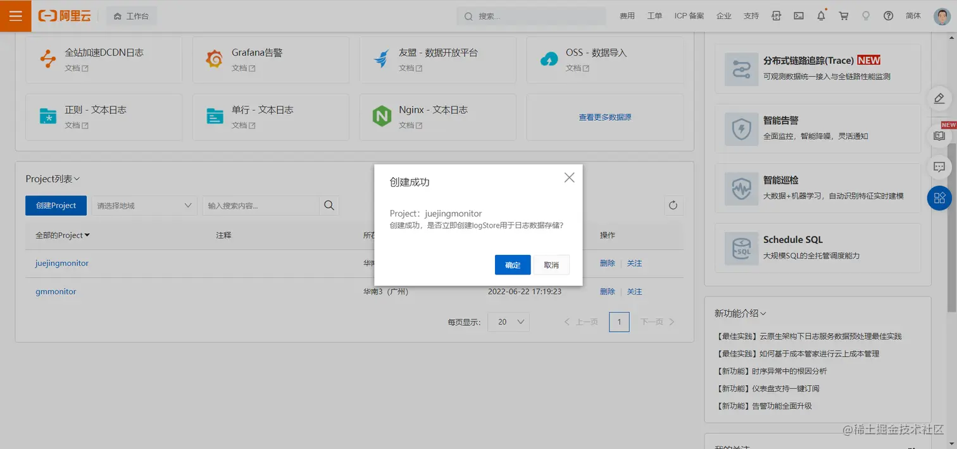The height and width of the screenshot is (449, 957).
Task: Select the OSS - 数据导入 cloud icon
Action: tap(549, 59)
